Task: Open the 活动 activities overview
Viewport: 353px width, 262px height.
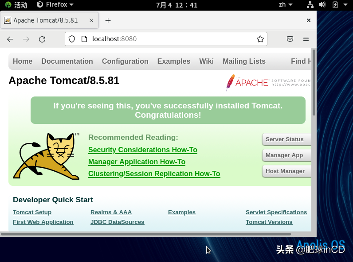Action: point(16,5)
